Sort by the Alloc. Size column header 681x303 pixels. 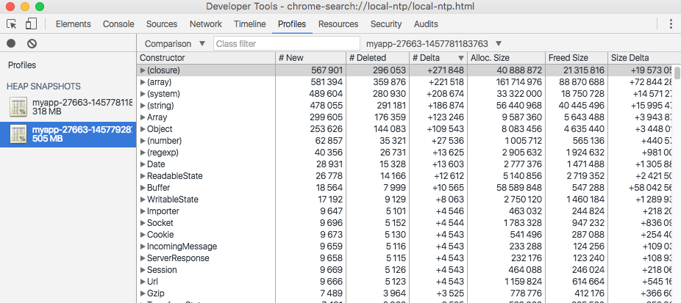coord(504,58)
